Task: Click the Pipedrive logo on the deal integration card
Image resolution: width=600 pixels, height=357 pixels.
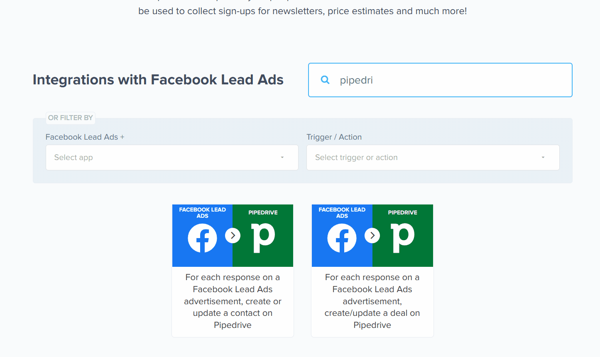Action: tap(403, 238)
